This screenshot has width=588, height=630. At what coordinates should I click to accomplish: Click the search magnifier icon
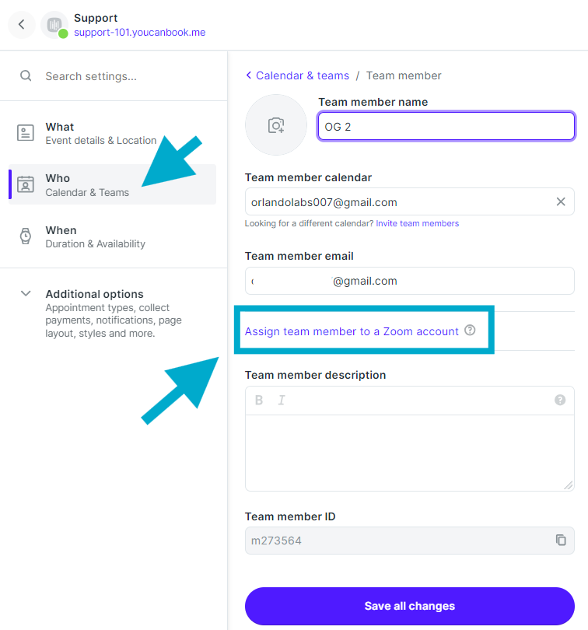pyautogui.click(x=26, y=76)
